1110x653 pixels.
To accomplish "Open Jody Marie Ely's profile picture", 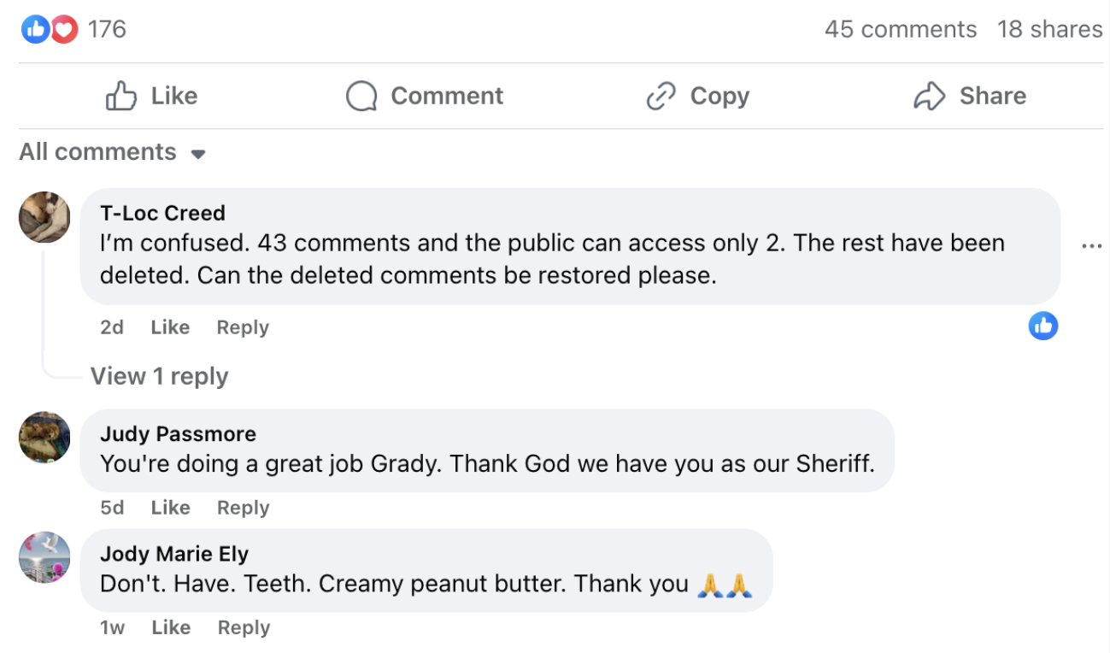I will (x=44, y=557).
